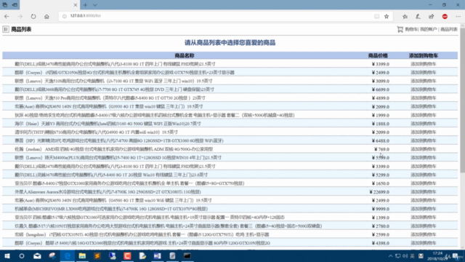The height and width of the screenshot is (262, 465).
Task: Click the heading 请从商品列表中选择您喜爱的商品
Action: (x=230, y=43)
